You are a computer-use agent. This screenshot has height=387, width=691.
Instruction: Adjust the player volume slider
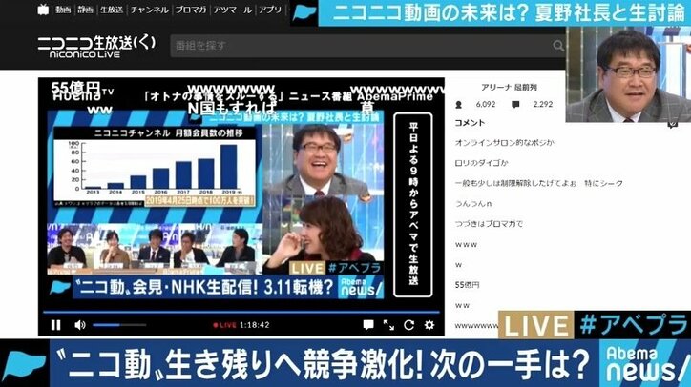119,325
